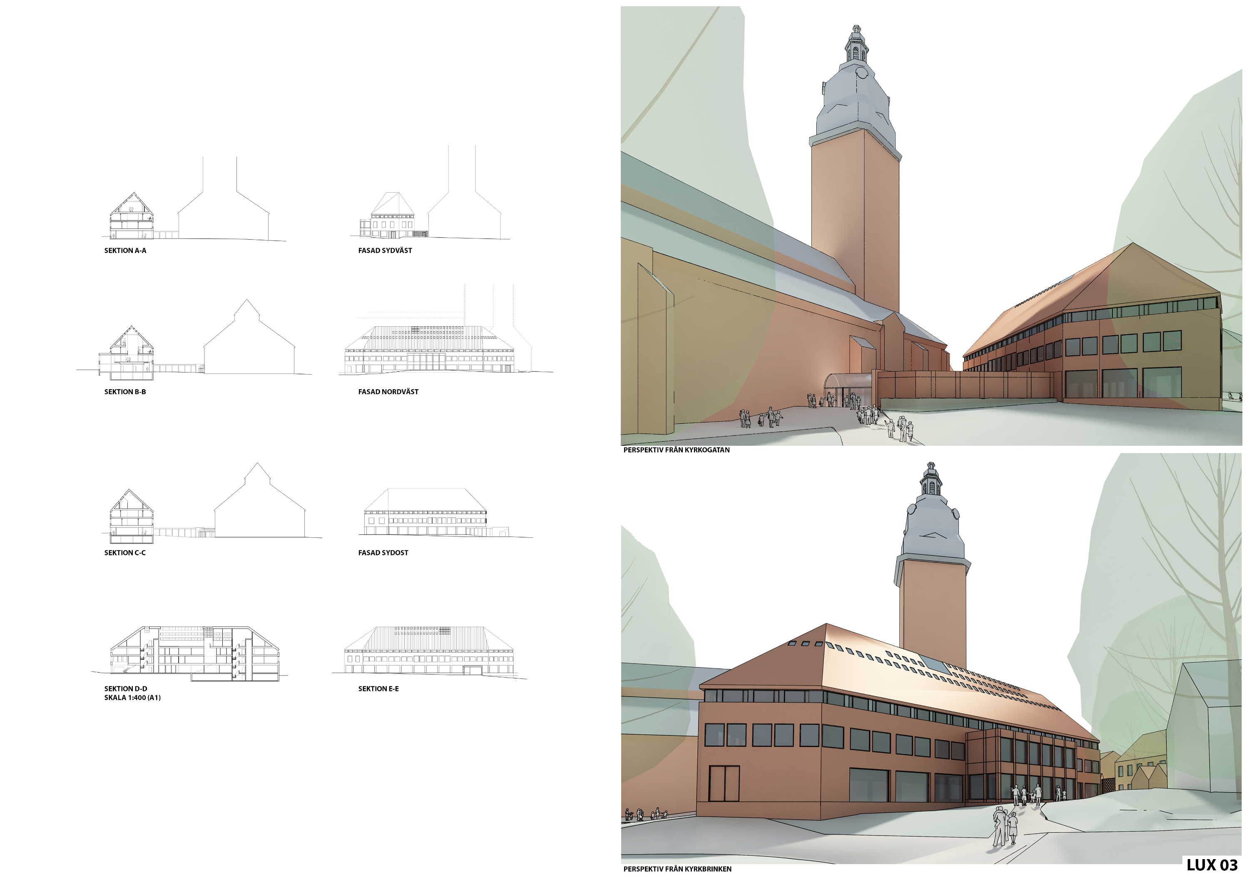Click the LUX 03 sheet label
This screenshot has width=1249, height=882.
(1212, 865)
